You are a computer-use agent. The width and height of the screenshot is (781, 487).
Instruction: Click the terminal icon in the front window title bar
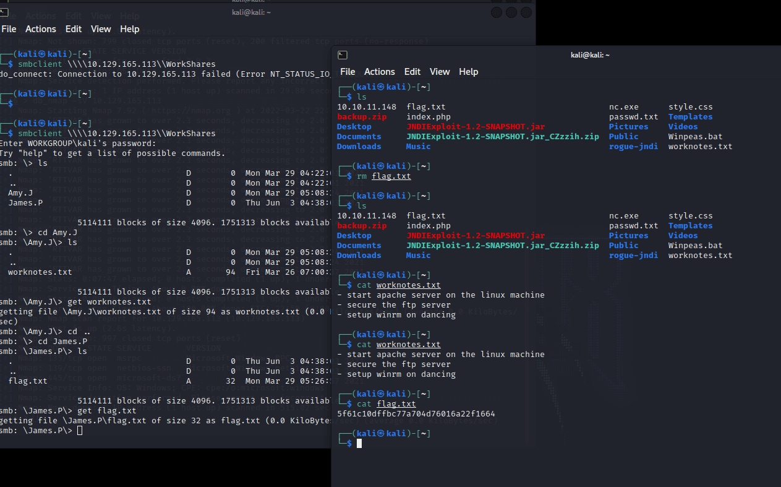coord(343,55)
